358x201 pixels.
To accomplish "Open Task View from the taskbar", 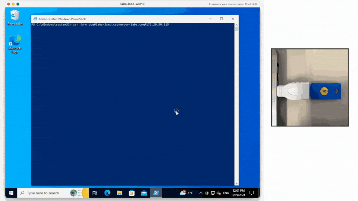I will (95, 193).
